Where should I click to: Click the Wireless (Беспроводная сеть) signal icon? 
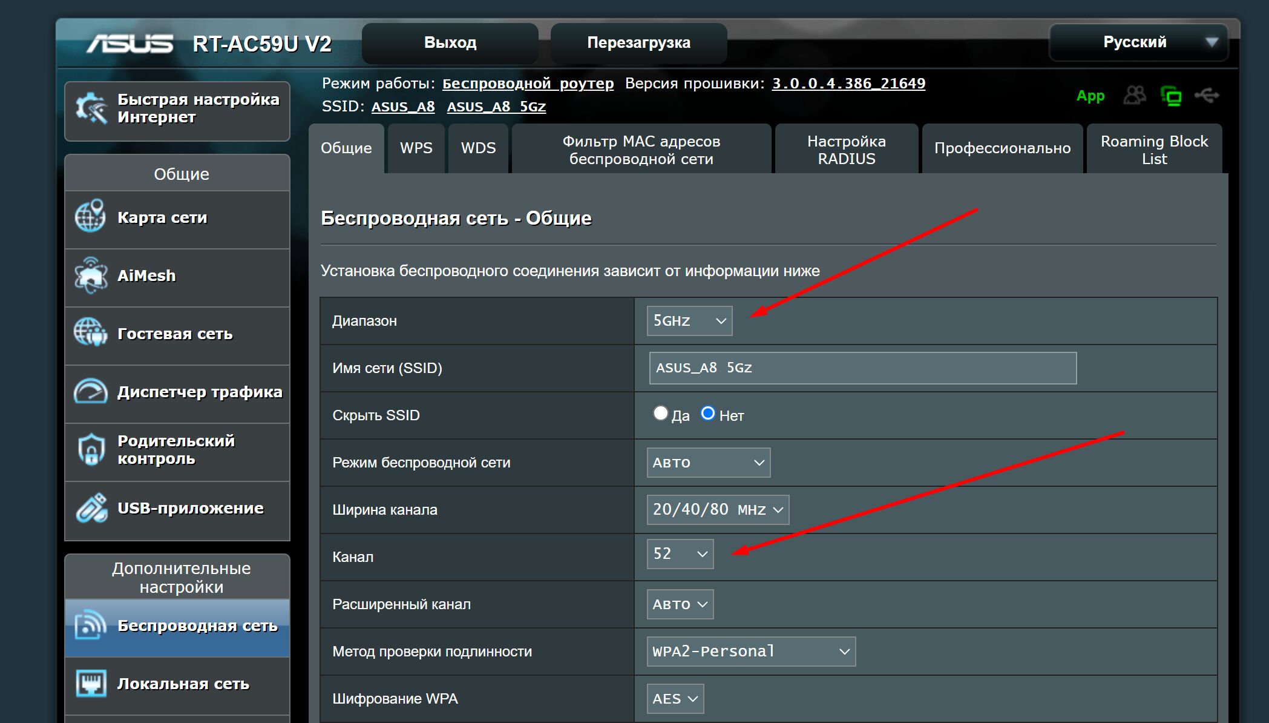pos(90,625)
